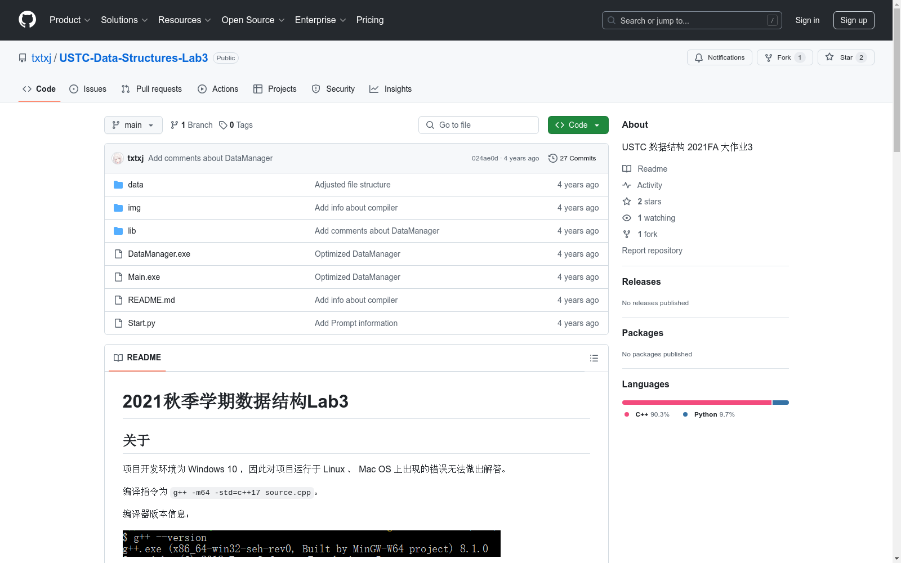
Task: Open commit message 'Add comments about DataManager' in header
Action: (x=210, y=158)
